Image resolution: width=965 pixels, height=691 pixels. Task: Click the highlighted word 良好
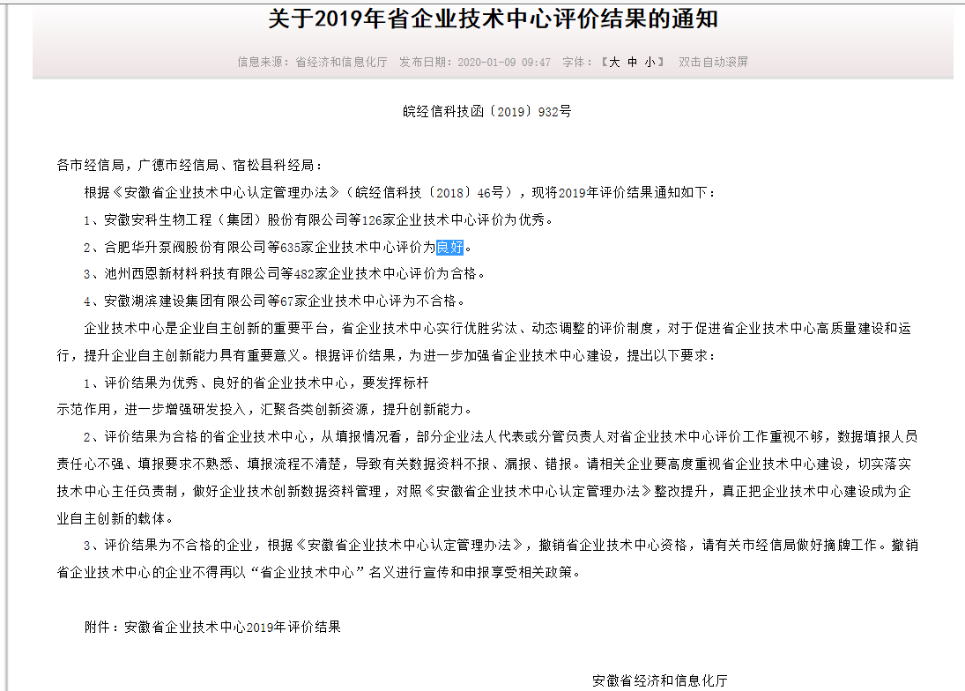point(449,248)
